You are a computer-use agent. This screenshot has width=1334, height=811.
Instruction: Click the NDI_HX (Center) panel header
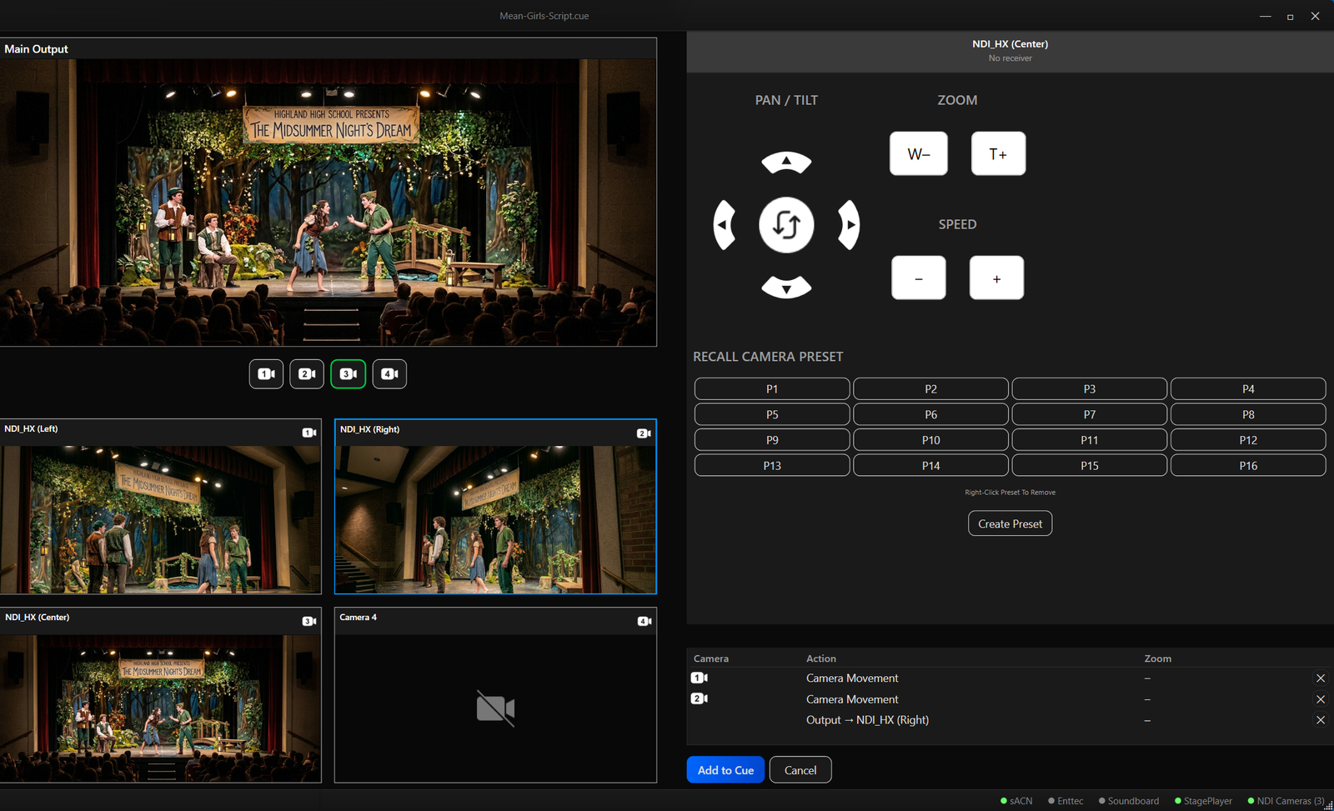tap(1010, 51)
